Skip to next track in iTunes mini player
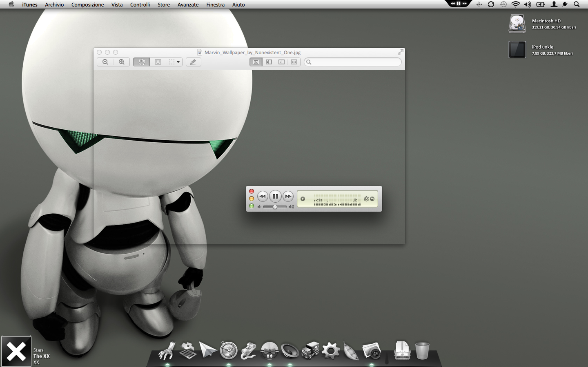Screen dimensions: 588x367 pyautogui.click(x=288, y=197)
